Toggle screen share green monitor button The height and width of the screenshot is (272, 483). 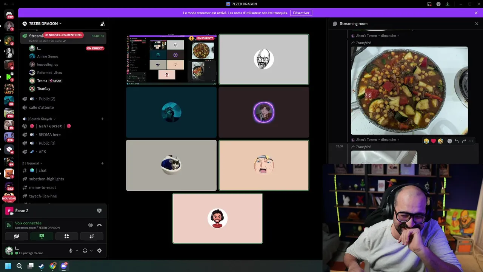point(42,236)
